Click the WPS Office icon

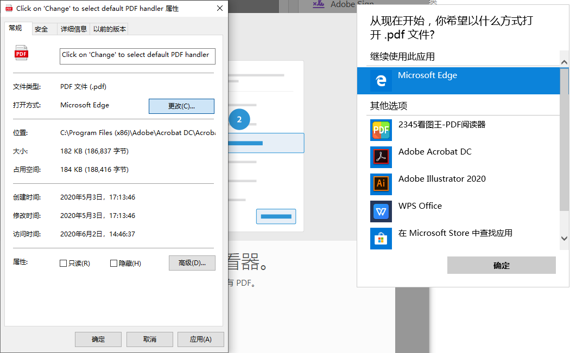[381, 211]
